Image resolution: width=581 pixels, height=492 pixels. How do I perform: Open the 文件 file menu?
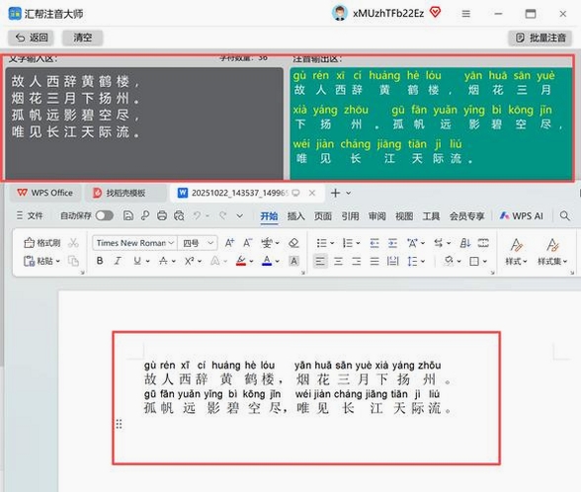pyautogui.click(x=30, y=215)
